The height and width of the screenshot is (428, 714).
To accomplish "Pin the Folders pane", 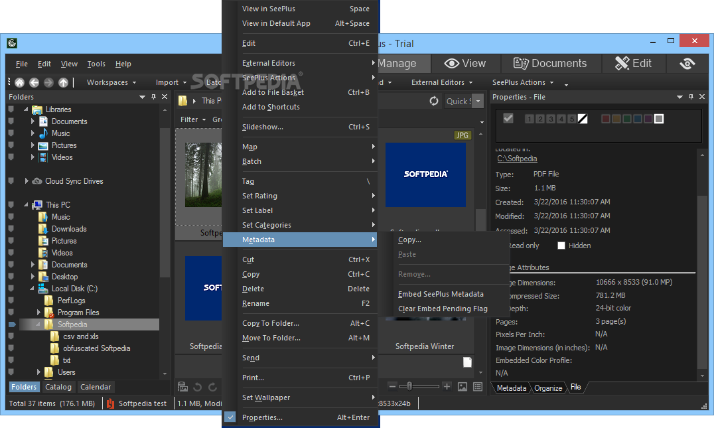I will [153, 96].
